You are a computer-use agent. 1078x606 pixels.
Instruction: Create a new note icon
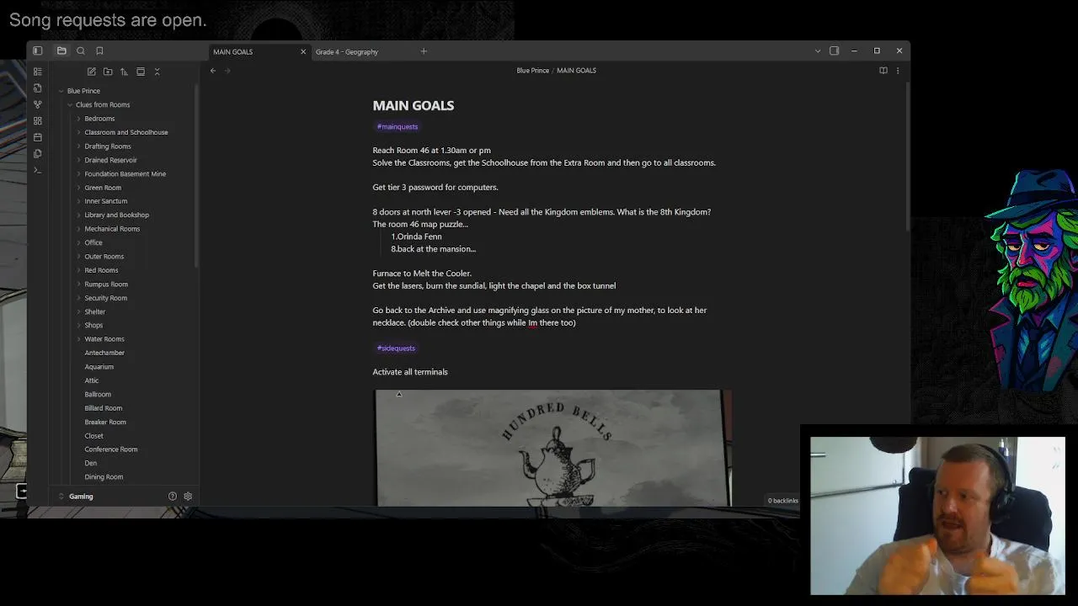[92, 72]
